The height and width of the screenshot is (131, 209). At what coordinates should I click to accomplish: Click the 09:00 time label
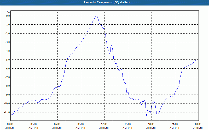pyautogui.click(x=81, y=124)
